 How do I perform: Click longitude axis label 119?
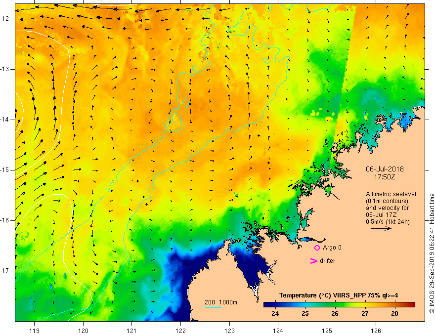click(35, 331)
